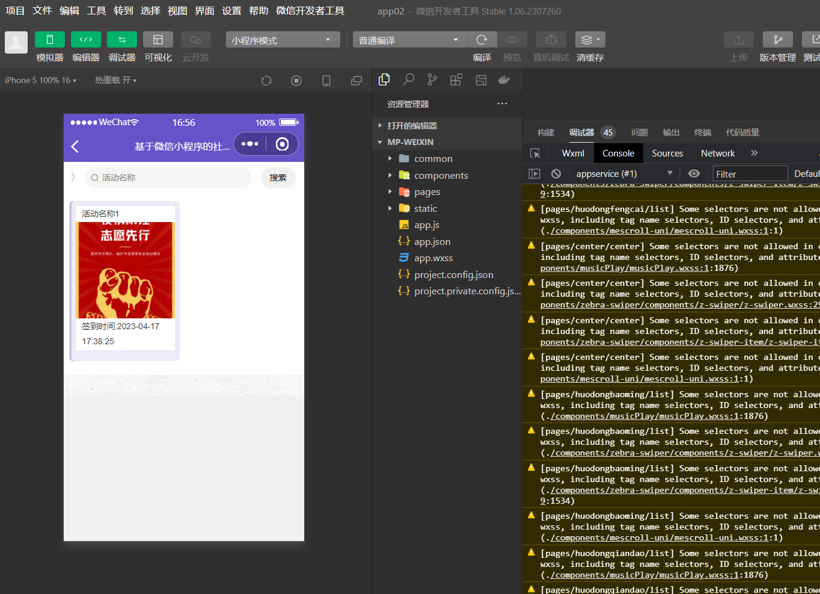
Task: Click the 清缓存 clear cache icon
Action: [x=590, y=40]
